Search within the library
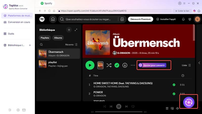 (41, 45)
